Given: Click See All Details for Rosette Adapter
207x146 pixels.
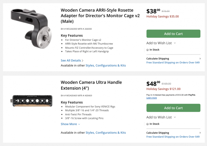Looking at the screenshot, I should coord(71,61).
